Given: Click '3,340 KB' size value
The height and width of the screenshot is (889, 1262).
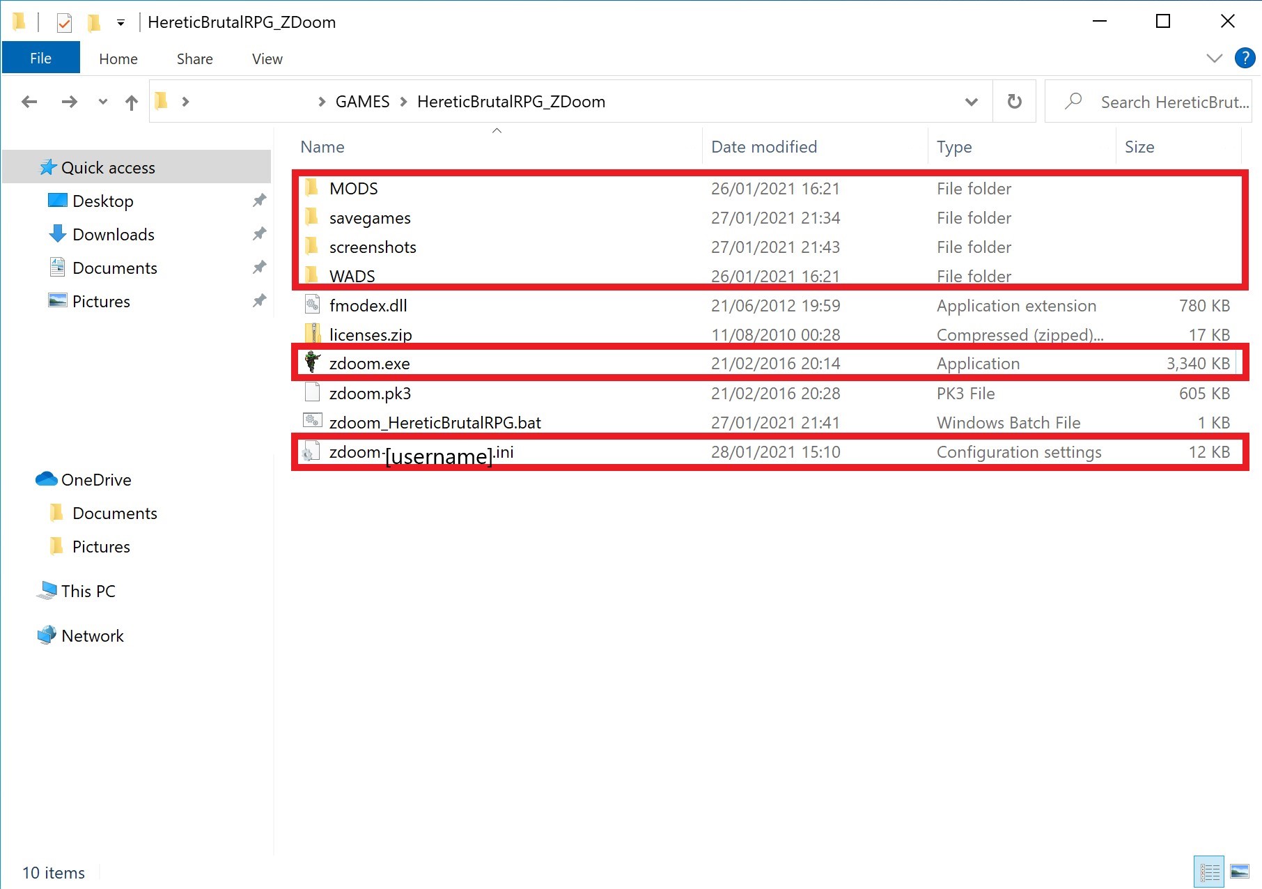Looking at the screenshot, I should point(1198,364).
